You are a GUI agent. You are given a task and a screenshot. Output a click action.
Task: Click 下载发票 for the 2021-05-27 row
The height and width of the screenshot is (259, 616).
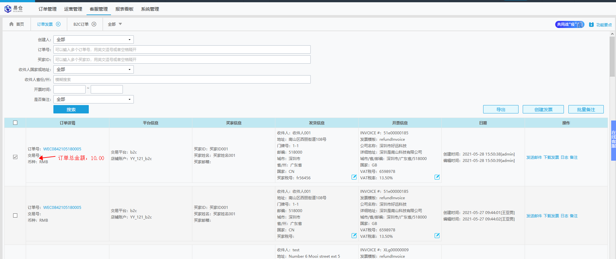pyautogui.click(x=551, y=216)
